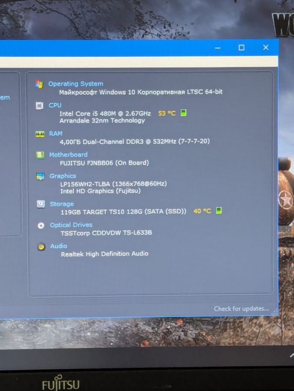Open the Graphics section link
The height and width of the screenshot is (391, 294).
[63, 176]
